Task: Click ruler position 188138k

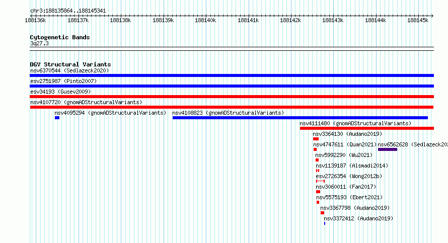Action: click(120, 20)
